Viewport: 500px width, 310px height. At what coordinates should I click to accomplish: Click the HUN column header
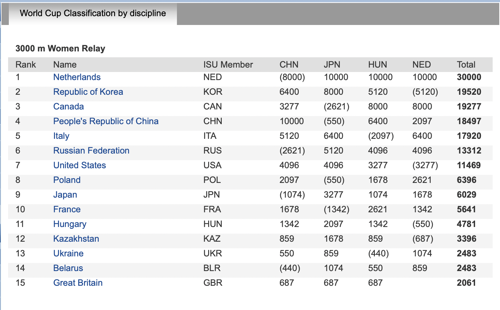(378, 65)
